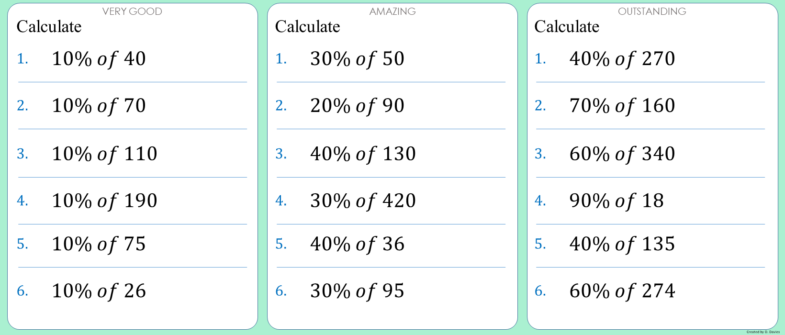Click the 'Created by D. Davies' credit
Image resolution: width=785 pixels, height=335 pixels.
[x=763, y=332]
